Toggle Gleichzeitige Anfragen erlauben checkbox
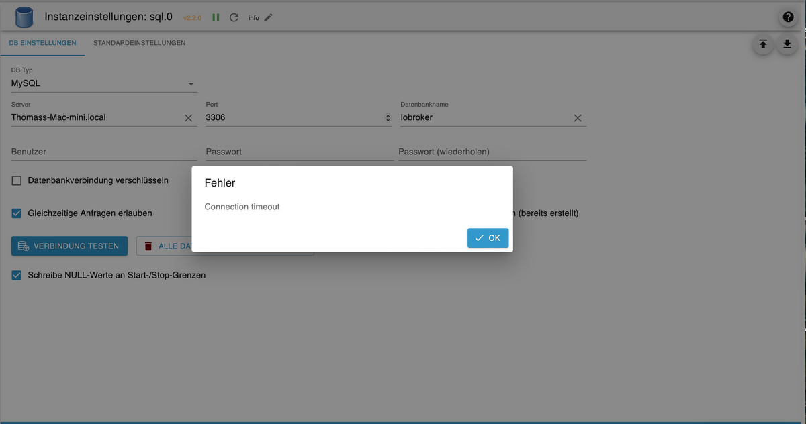806x424 pixels. tap(17, 213)
